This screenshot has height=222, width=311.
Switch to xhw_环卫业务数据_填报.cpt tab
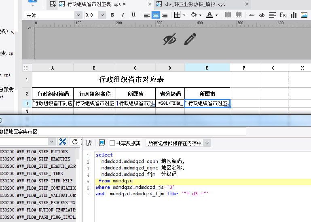[194, 4]
